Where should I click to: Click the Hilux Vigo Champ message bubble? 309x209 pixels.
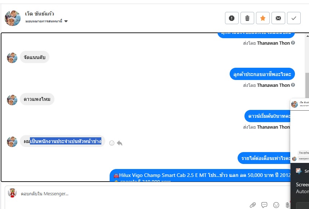(201, 175)
